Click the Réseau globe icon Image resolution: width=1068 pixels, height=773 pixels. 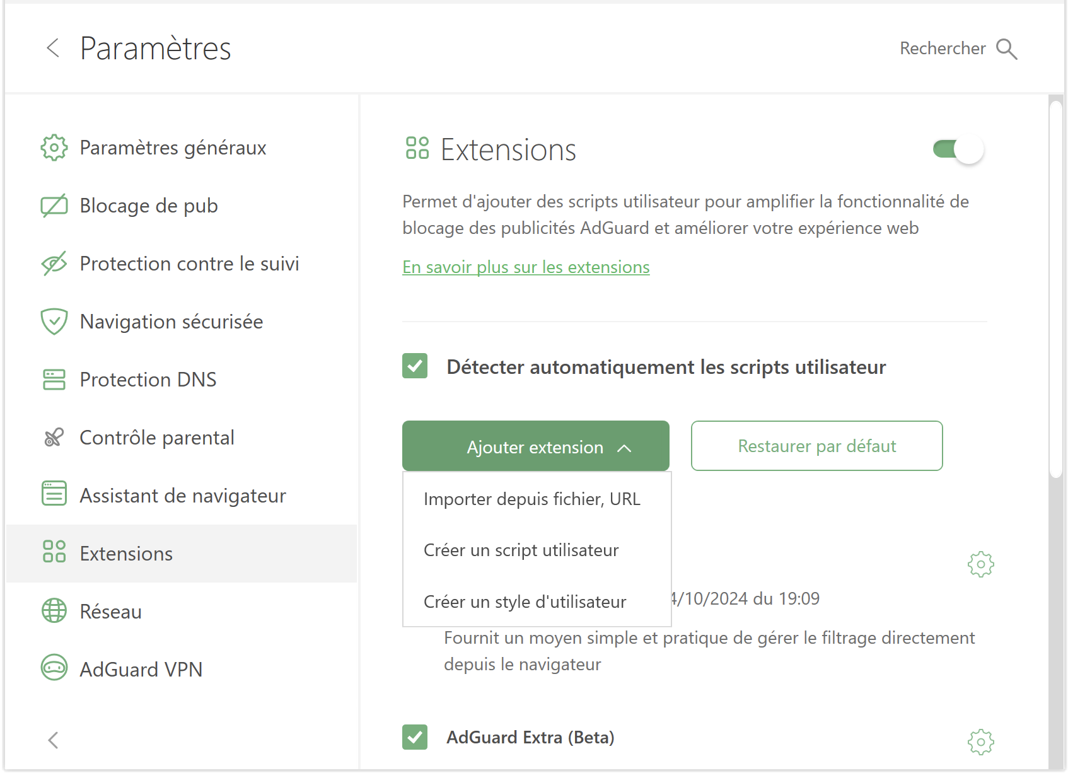click(x=54, y=610)
